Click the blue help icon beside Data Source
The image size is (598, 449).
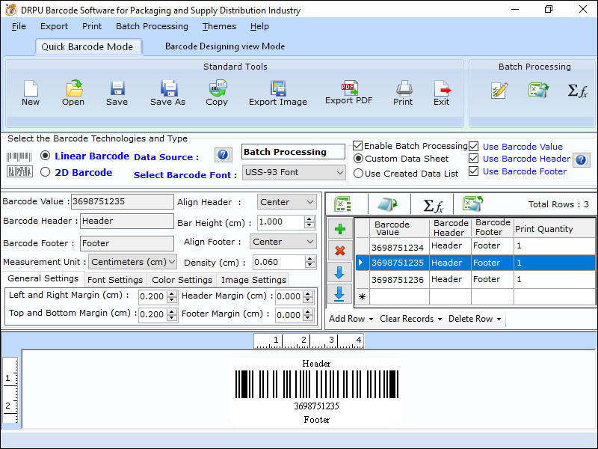coord(223,155)
